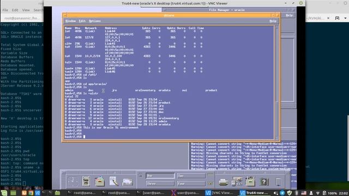The image size is (349, 196).
Task: Switch to workspace Two
Action: 191,176
